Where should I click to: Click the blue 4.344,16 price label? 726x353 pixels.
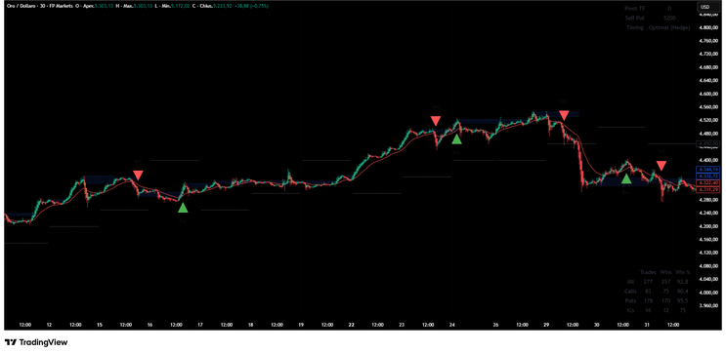tap(708, 169)
